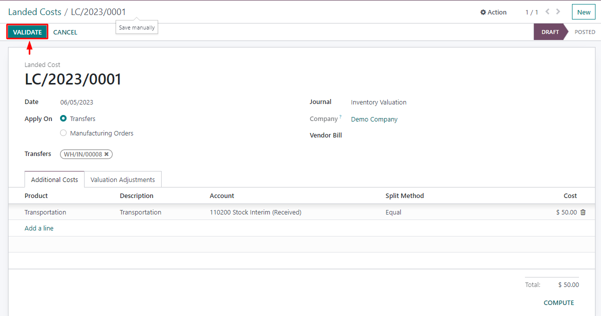Switch to the Valuation Adjustments tab
Viewport: 601px width, 316px height.
(123, 179)
